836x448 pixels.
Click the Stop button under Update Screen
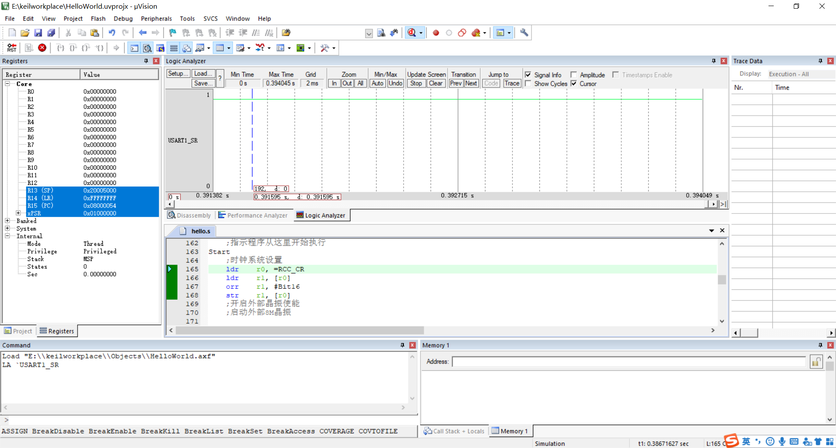tap(416, 84)
